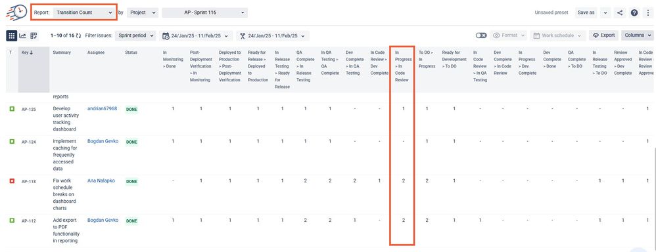Open the arrow next to Save as
This screenshot has width=656, height=252.
pyautogui.click(x=605, y=12)
